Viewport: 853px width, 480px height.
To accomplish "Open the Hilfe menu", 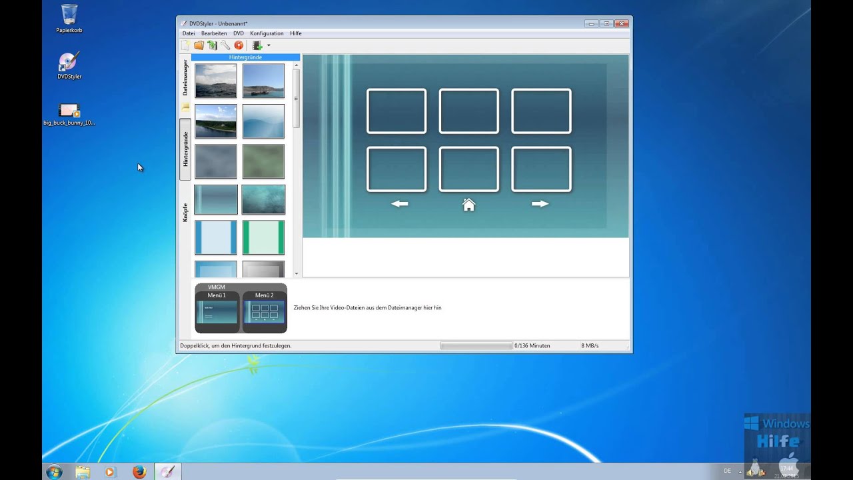I will 296,33.
